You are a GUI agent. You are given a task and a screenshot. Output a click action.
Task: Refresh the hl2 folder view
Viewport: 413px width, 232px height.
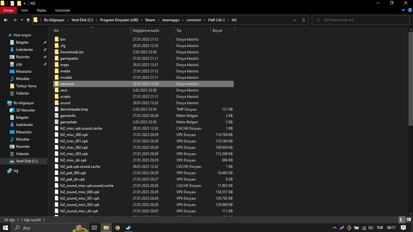pyautogui.click(x=304, y=20)
